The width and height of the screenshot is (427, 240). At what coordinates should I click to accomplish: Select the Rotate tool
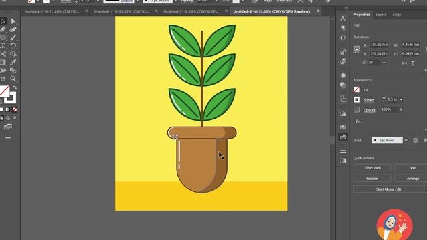point(13,45)
